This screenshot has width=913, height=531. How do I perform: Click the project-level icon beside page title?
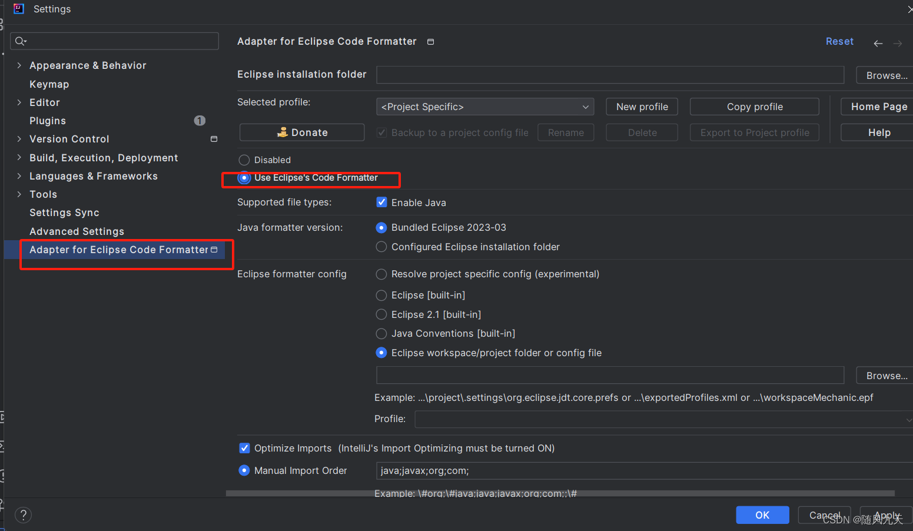pos(431,42)
